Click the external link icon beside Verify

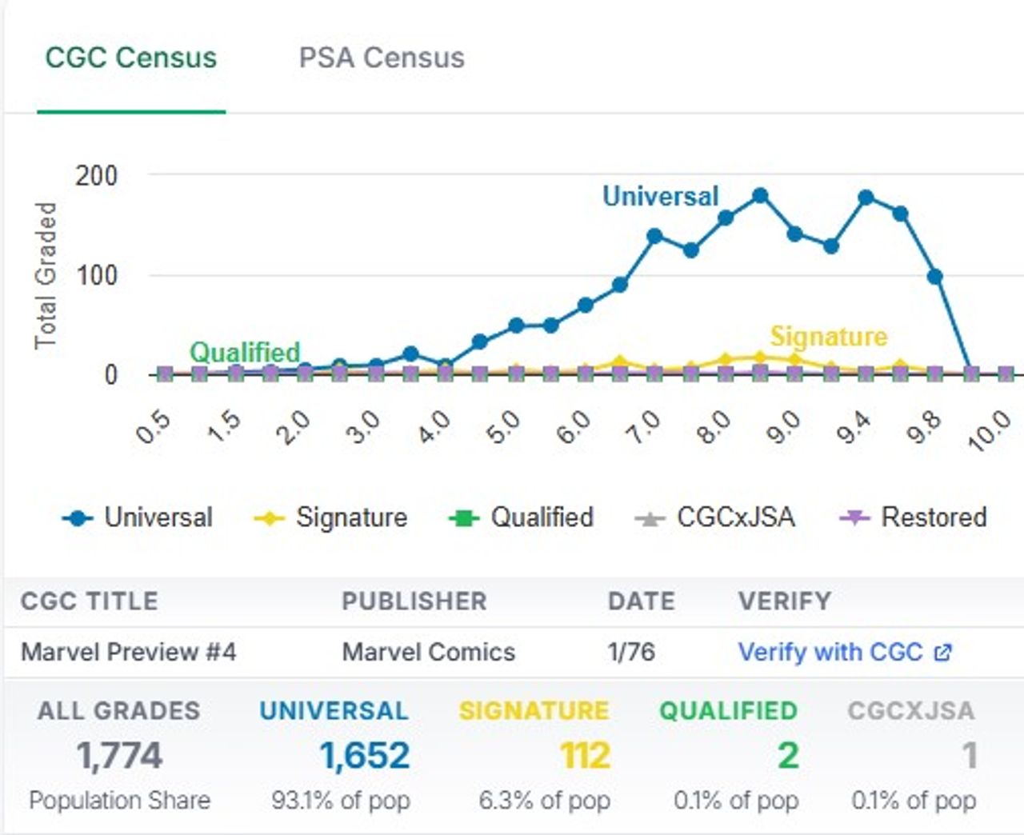click(x=943, y=653)
